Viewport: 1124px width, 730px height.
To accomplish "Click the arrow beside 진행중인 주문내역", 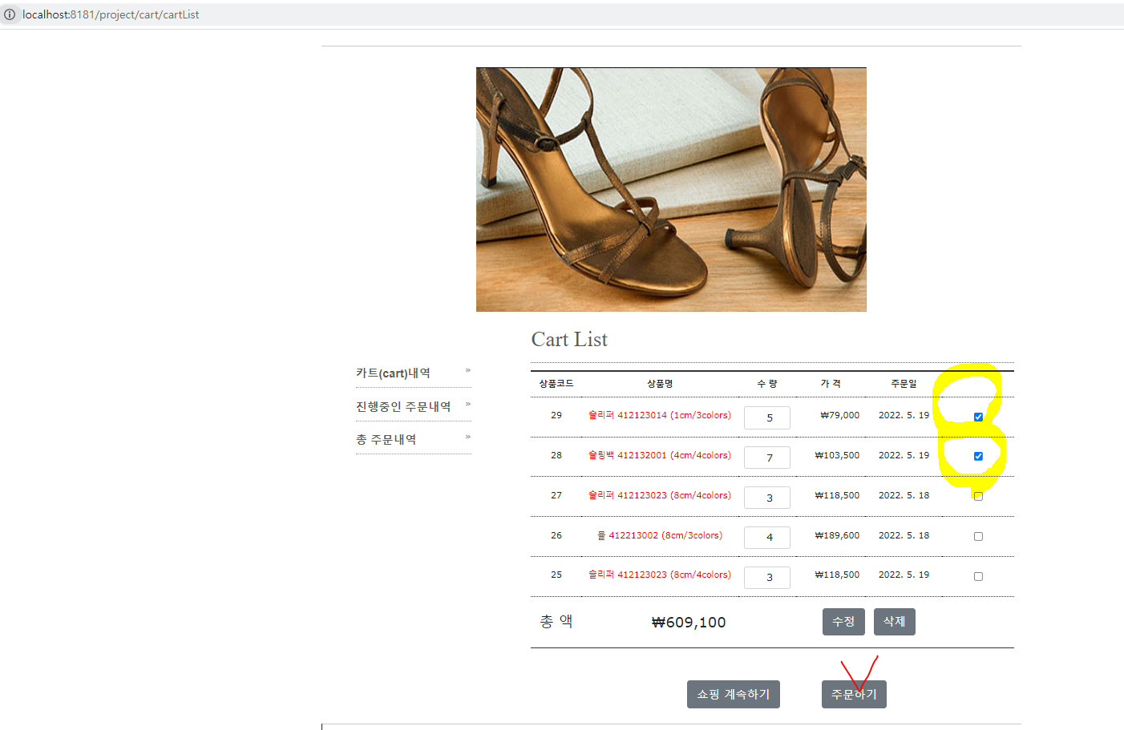I will 468,404.
